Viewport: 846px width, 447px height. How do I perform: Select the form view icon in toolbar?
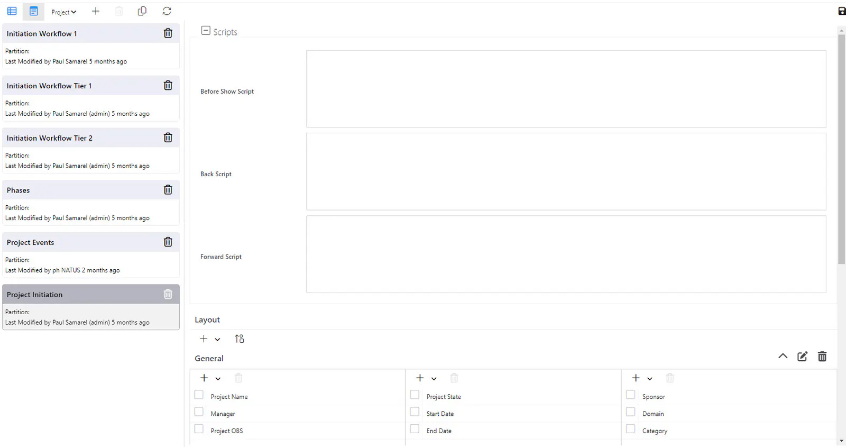[x=33, y=11]
